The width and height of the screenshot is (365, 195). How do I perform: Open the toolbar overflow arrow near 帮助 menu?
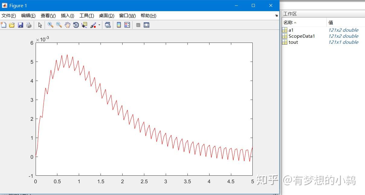[277, 15]
